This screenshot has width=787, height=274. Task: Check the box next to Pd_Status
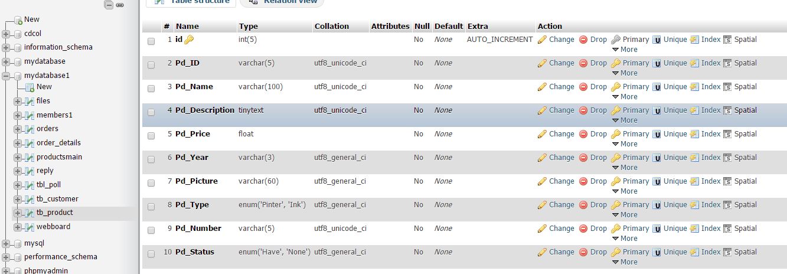pos(151,254)
